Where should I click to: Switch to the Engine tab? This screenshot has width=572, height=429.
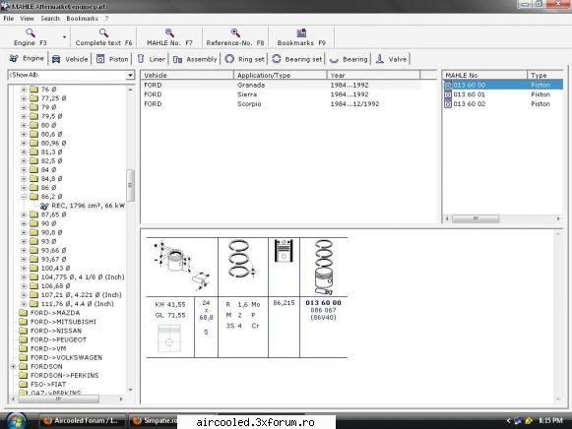(x=27, y=58)
